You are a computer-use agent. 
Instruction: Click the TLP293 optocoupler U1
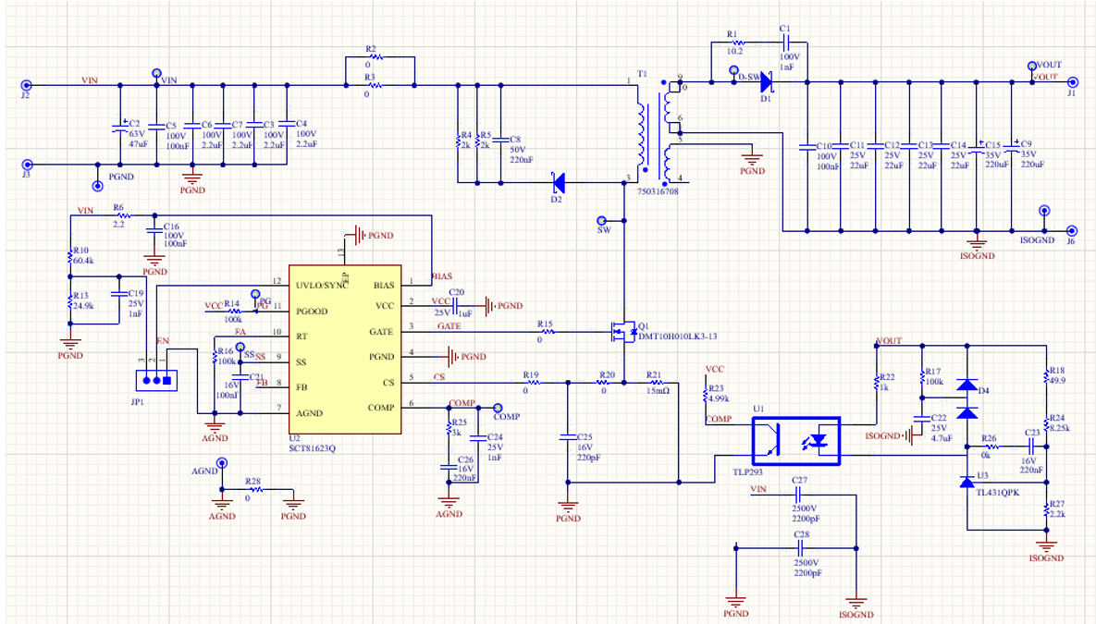[794, 441]
